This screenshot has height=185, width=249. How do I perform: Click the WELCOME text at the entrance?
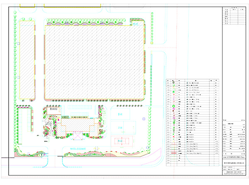pyautogui.click(x=78, y=148)
